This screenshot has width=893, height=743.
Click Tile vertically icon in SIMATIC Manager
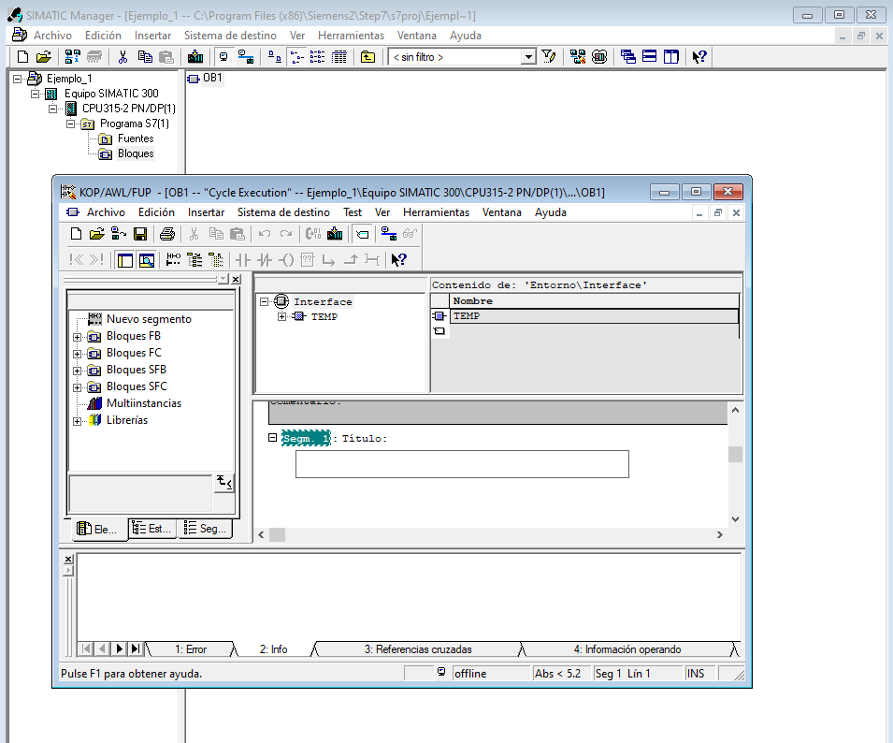pyautogui.click(x=671, y=57)
